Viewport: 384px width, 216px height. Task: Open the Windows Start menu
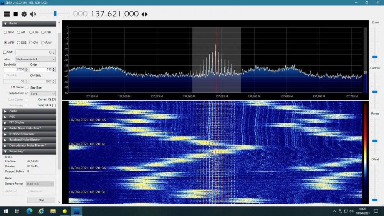pos(6,211)
